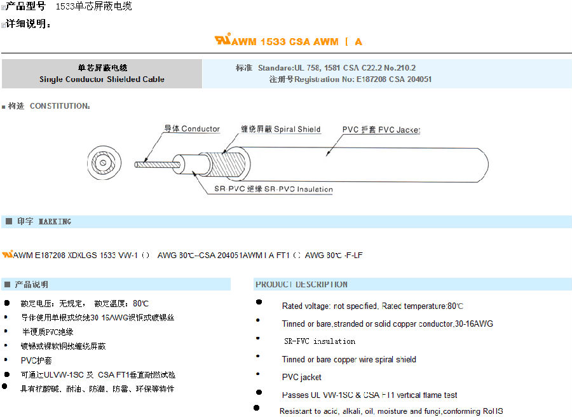The width and height of the screenshot is (572, 417).
Task: Click the small icon beside 产品型号
Action: [3, 7]
